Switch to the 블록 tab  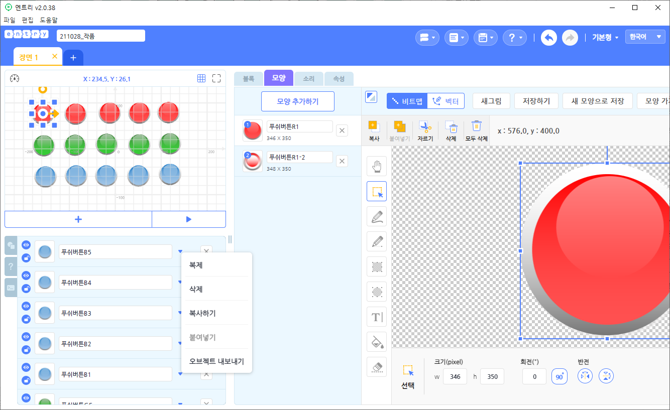[249, 79]
